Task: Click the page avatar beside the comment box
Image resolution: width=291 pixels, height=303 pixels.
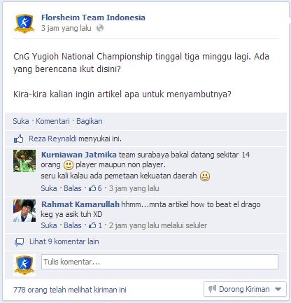Action: [24, 265]
